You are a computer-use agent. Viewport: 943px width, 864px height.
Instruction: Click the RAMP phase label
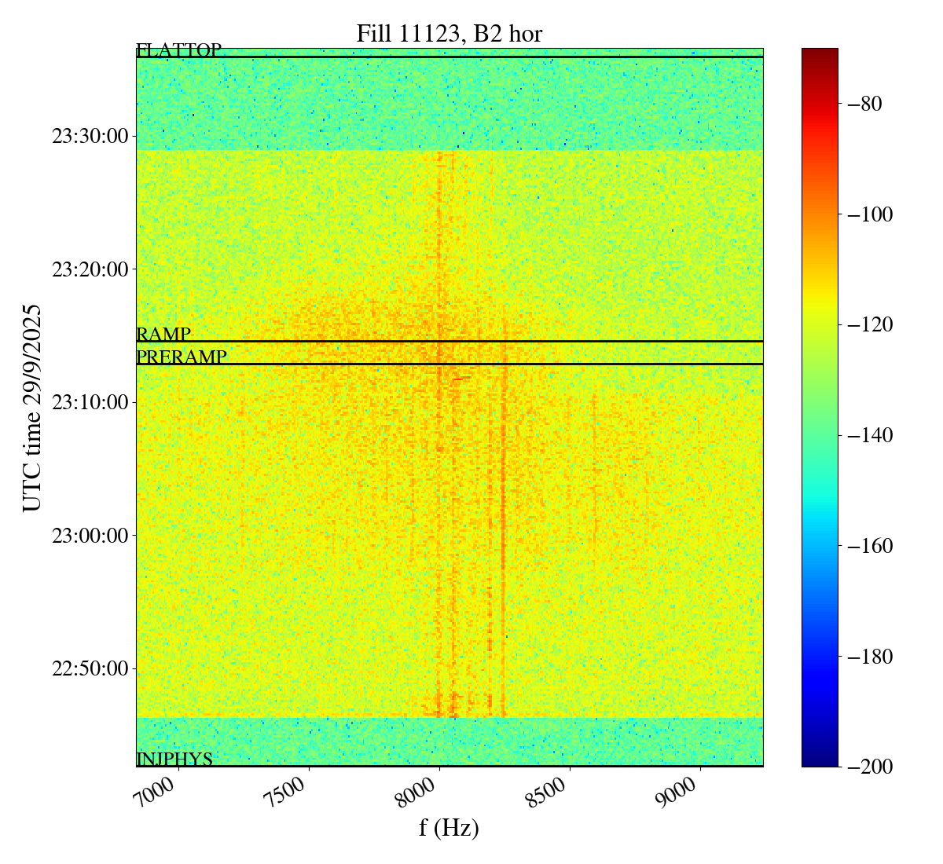point(163,335)
